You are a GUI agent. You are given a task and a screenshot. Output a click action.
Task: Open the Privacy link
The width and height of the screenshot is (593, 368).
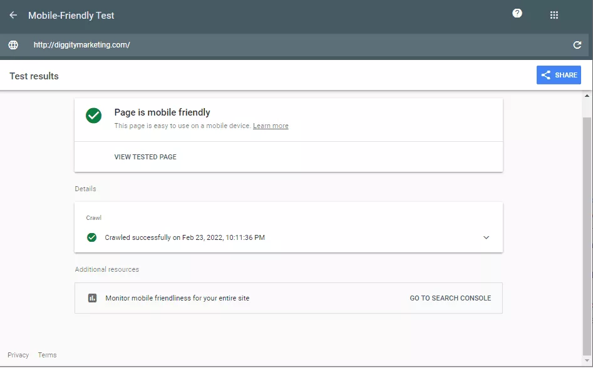pyautogui.click(x=18, y=355)
